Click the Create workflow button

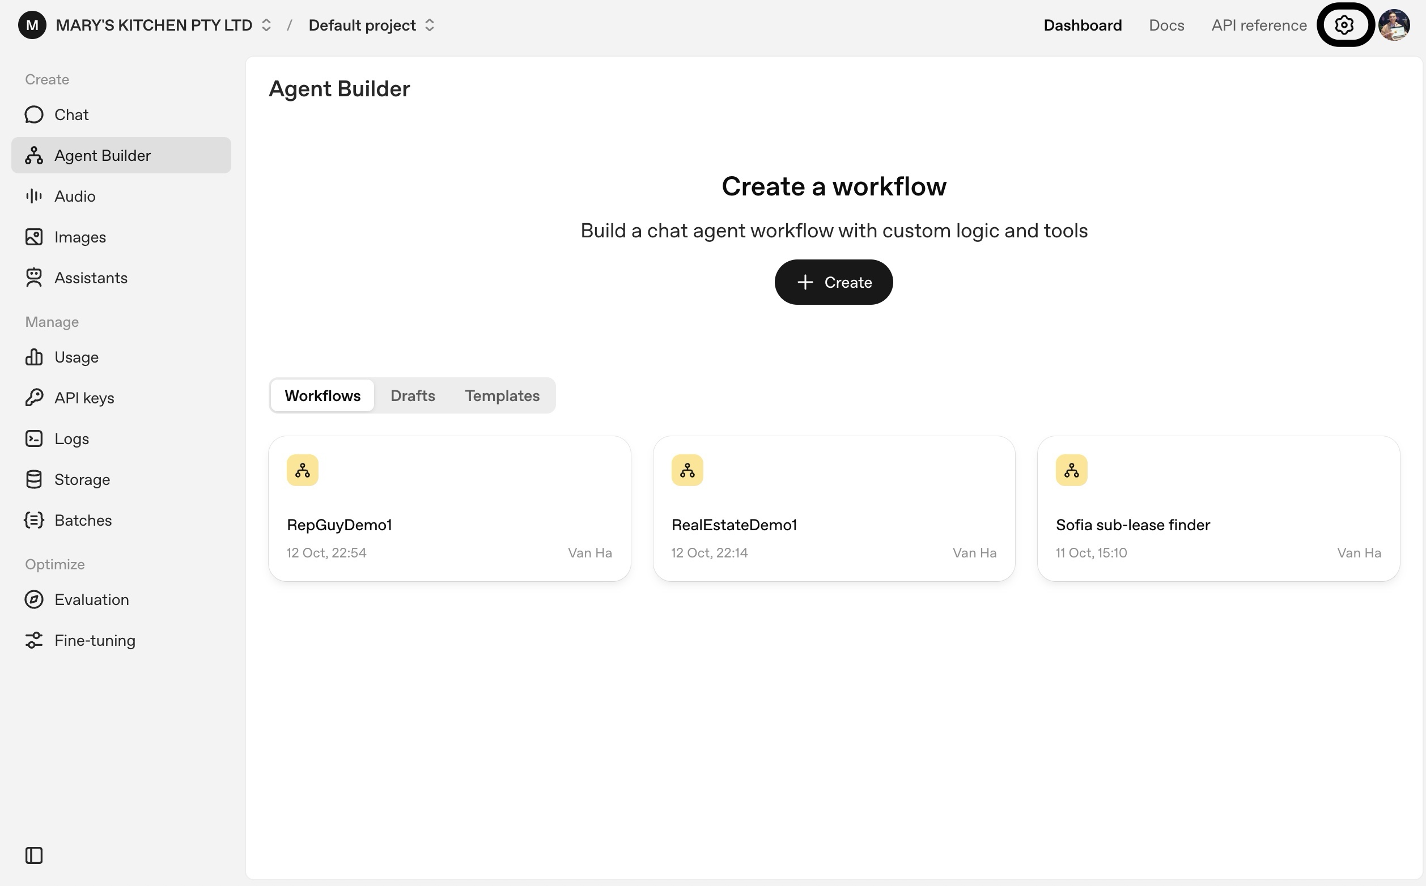pos(833,283)
